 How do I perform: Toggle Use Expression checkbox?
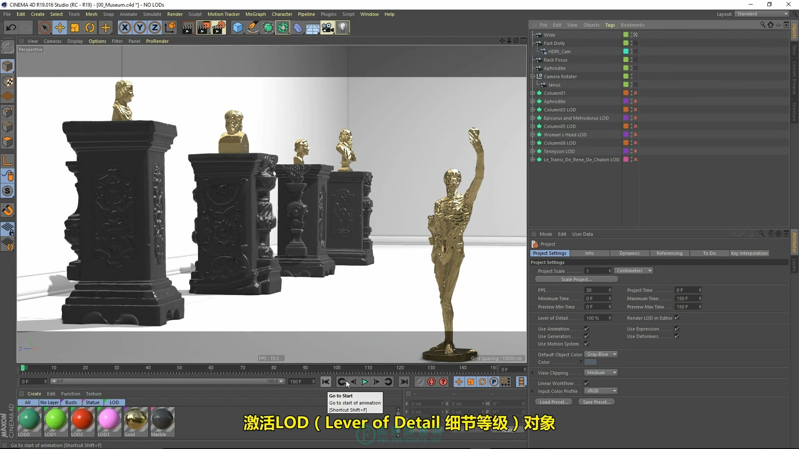tap(677, 328)
